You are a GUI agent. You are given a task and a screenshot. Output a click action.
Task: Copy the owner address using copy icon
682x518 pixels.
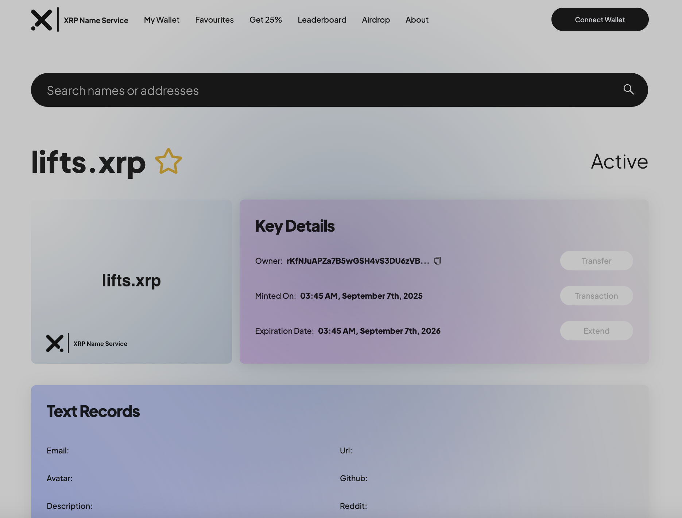[x=437, y=260]
